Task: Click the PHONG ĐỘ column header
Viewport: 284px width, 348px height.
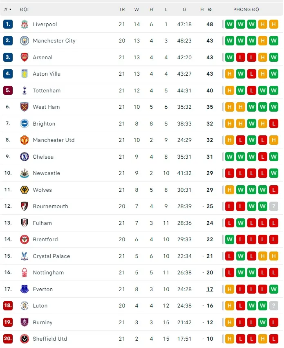Action: click(246, 9)
